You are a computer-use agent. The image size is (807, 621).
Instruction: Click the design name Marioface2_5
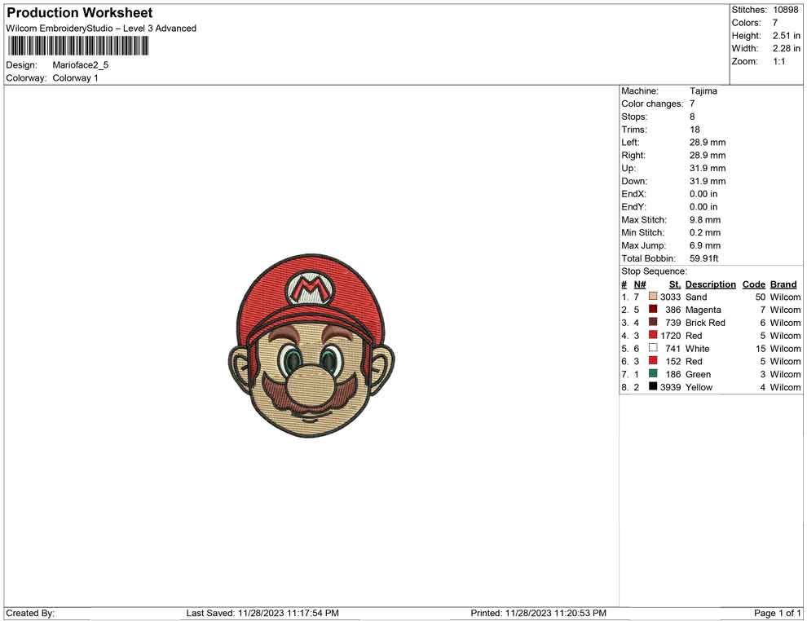(x=81, y=65)
